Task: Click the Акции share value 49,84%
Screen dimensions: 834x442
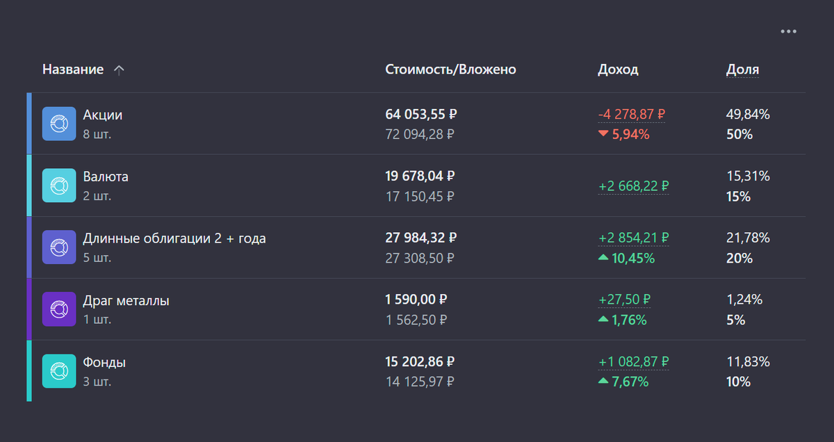Action: coord(748,115)
